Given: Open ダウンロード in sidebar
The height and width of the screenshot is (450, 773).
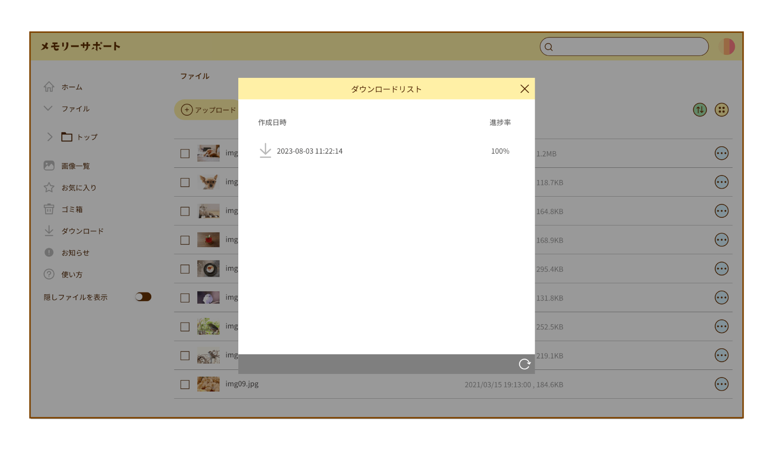Looking at the screenshot, I should click(83, 231).
